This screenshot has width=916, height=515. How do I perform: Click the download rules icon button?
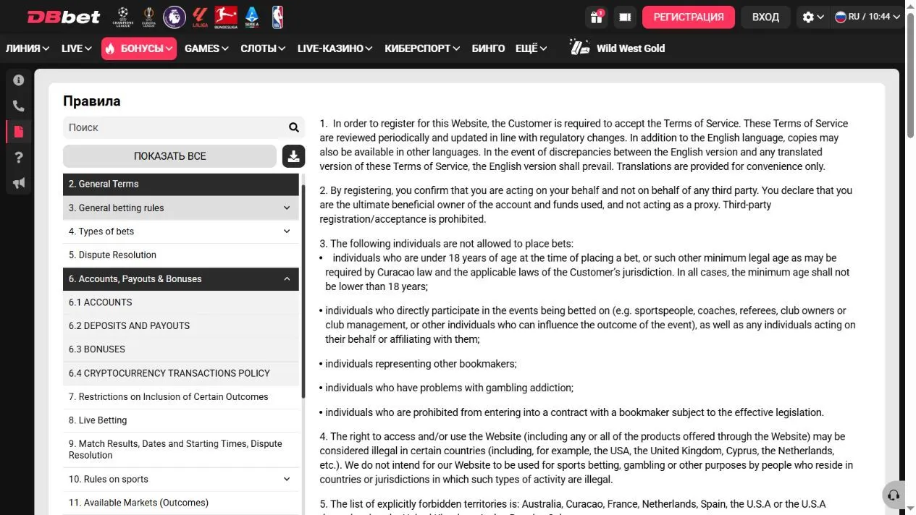(x=293, y=156)
